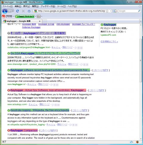This screenshot has height=145, width=143.
Task: Go to home page via house icon
Action: click(x=29, y=11)
